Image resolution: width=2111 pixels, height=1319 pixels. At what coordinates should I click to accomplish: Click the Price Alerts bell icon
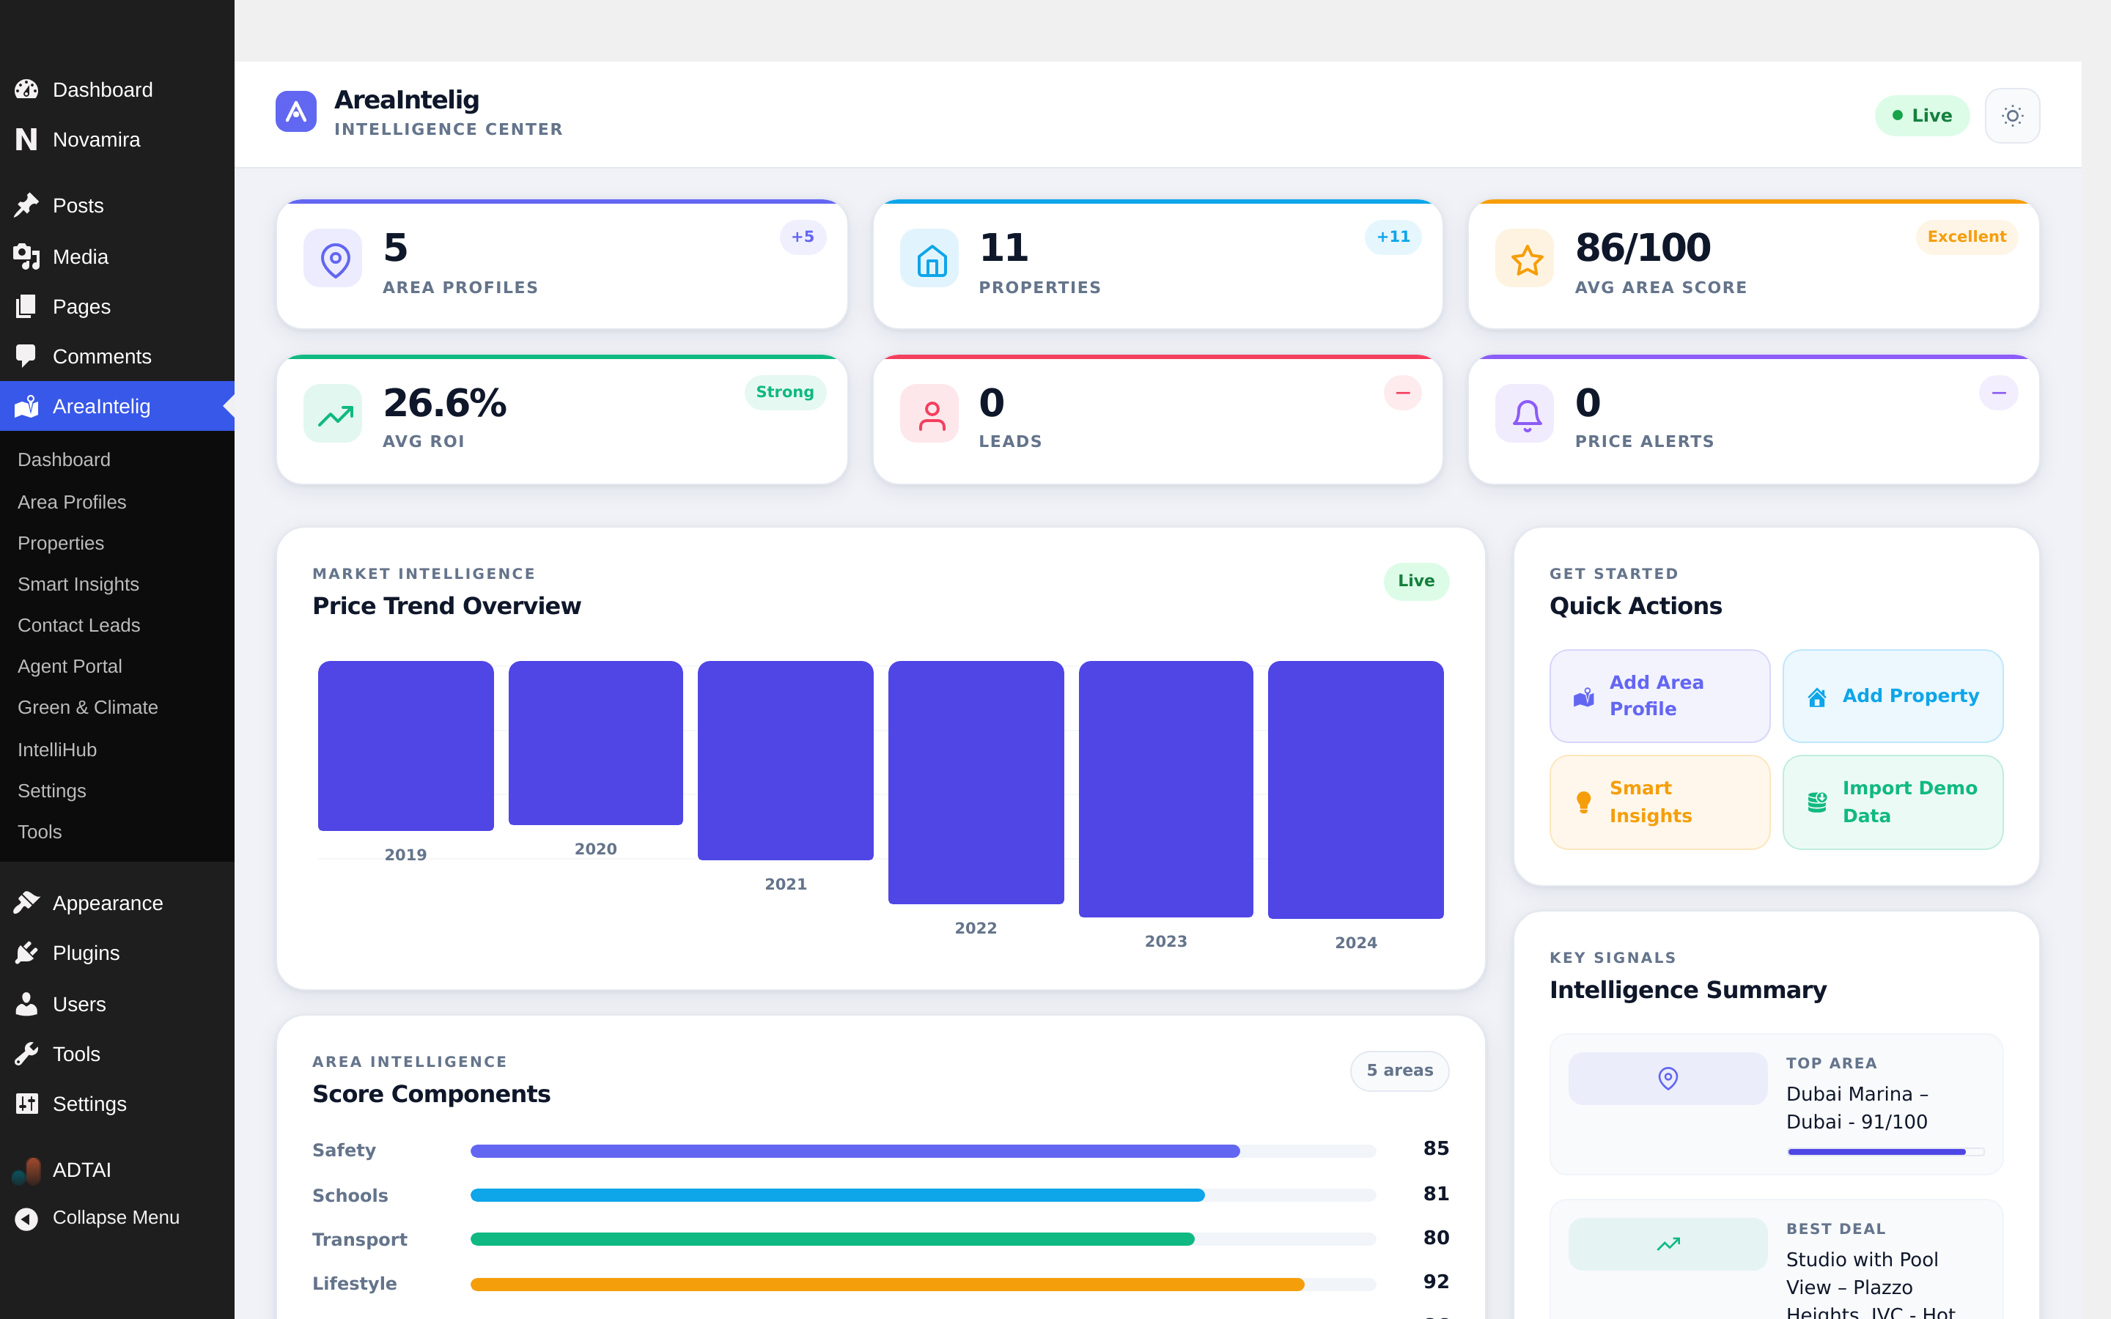(x=1525, y=413)
